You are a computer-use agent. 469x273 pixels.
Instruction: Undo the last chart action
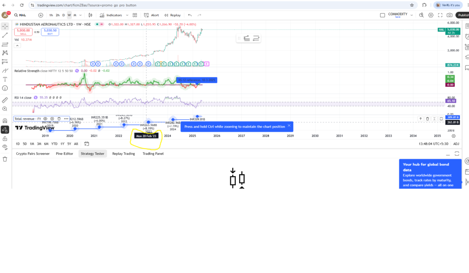(190, 15)
